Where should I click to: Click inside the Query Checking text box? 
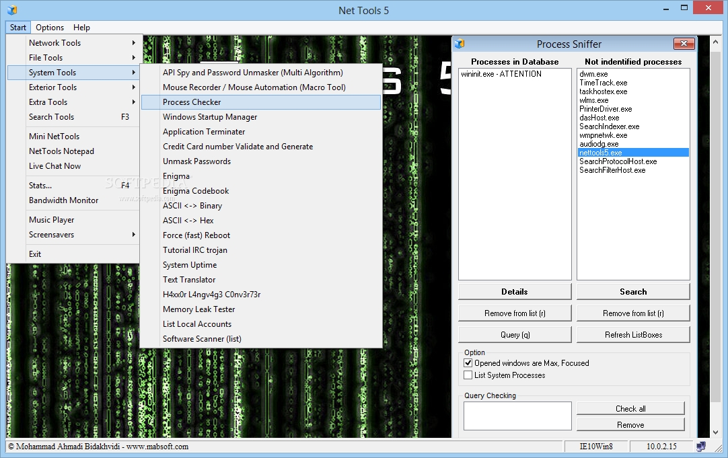coord(517,416)
